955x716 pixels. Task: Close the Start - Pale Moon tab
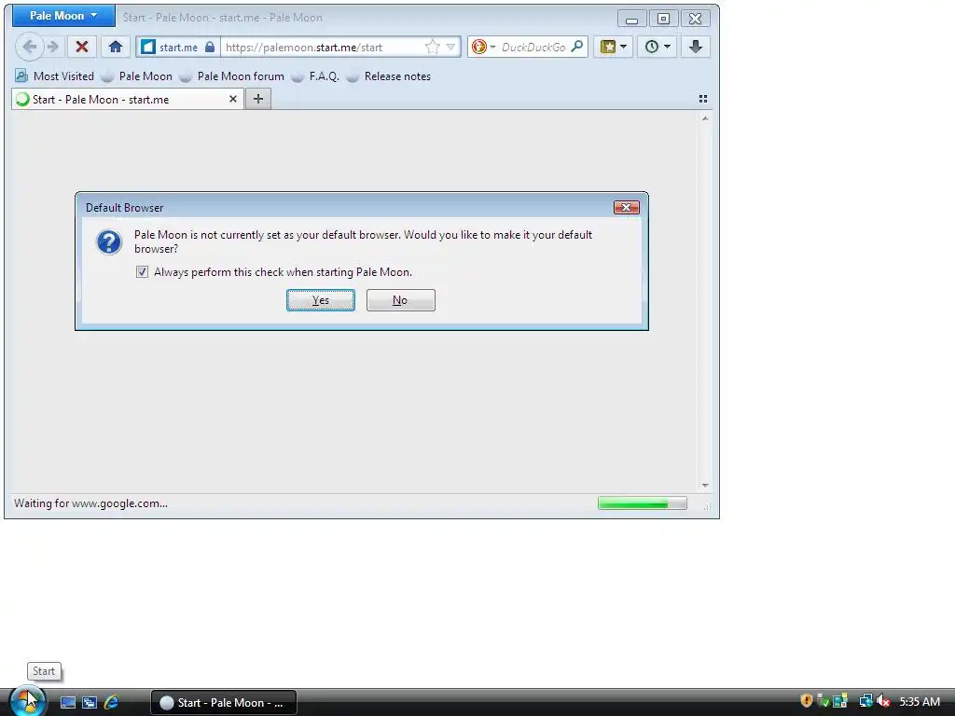click(x=232, y=99)
